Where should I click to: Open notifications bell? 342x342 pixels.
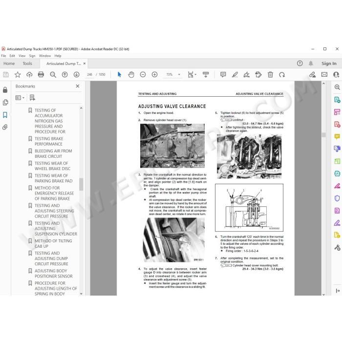point(311,64)
